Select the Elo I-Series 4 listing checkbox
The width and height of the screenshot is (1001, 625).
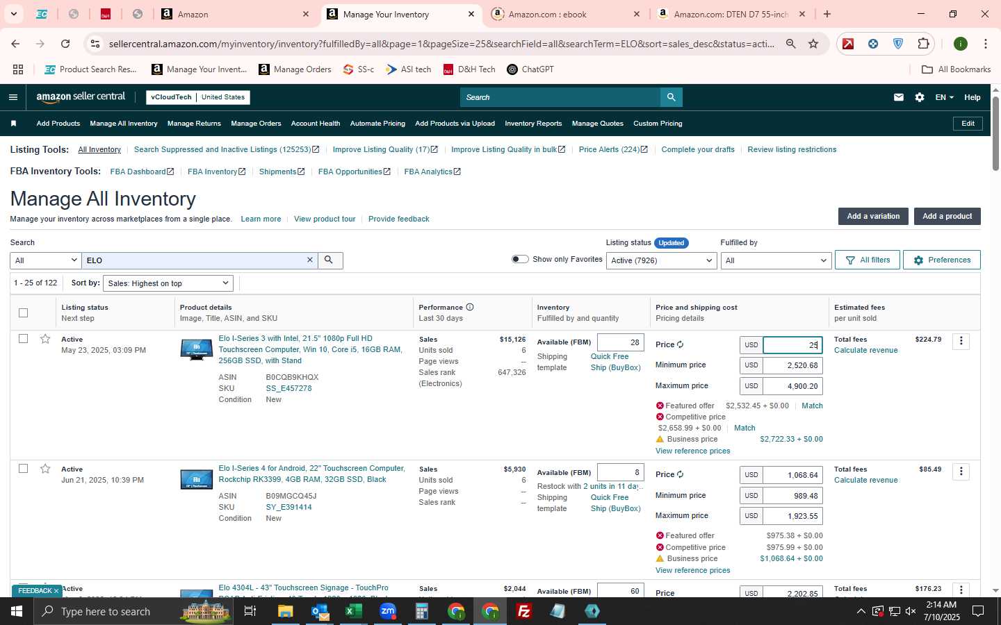point(24,469)
